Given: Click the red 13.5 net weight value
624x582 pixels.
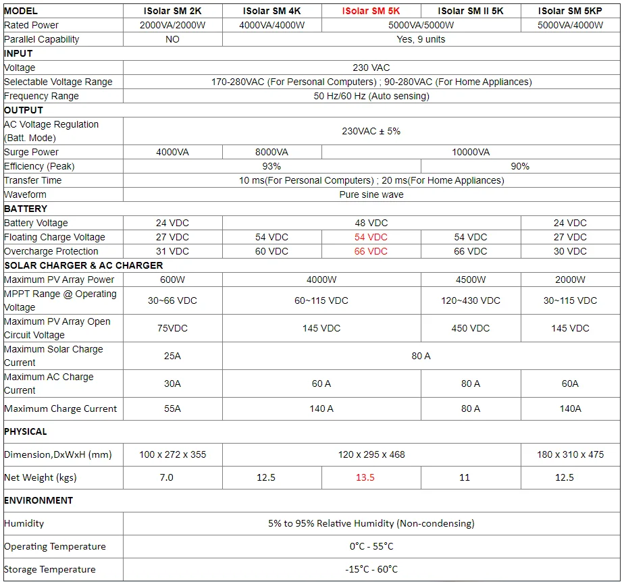Looking at the screenshot, I should click(x=365, y=478).
